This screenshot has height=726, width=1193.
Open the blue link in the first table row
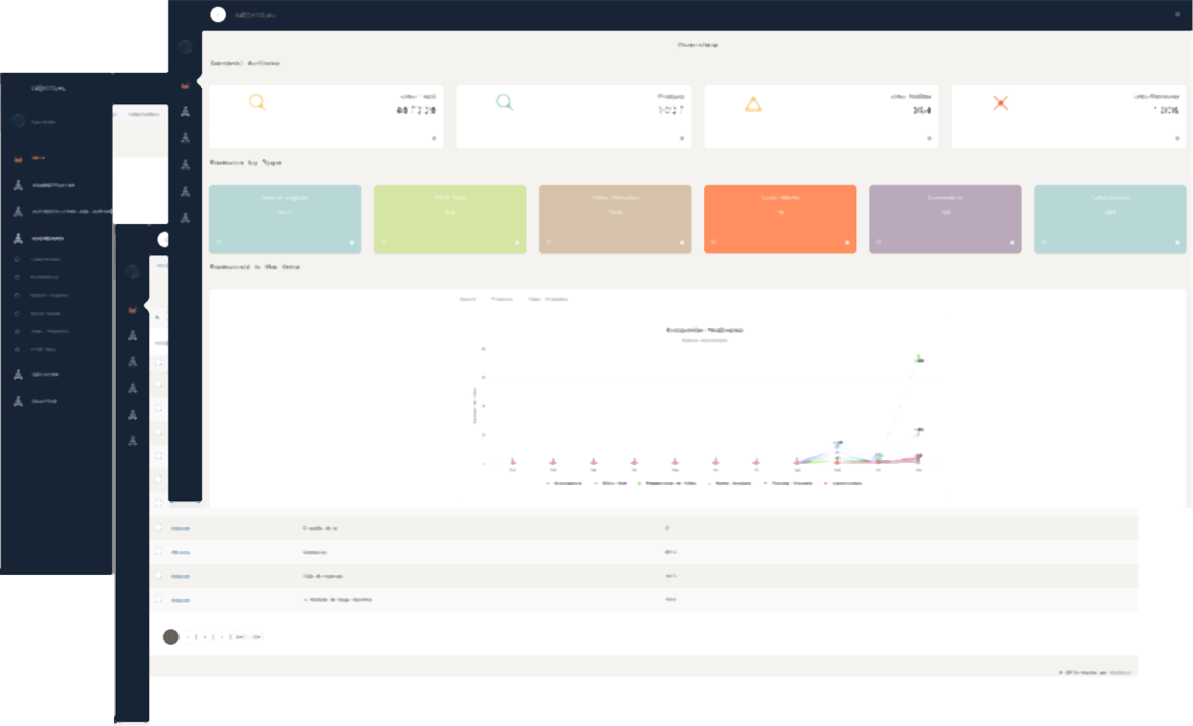(x=180, y=528)
